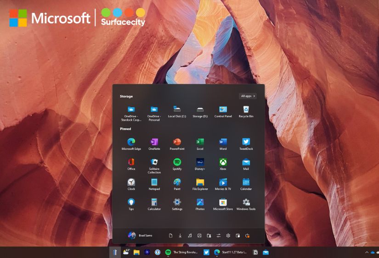Open Windows Tools in the Pinned grid
This screenshot has width=379, height=258.
pyautogui.click(x=246, y=203)
